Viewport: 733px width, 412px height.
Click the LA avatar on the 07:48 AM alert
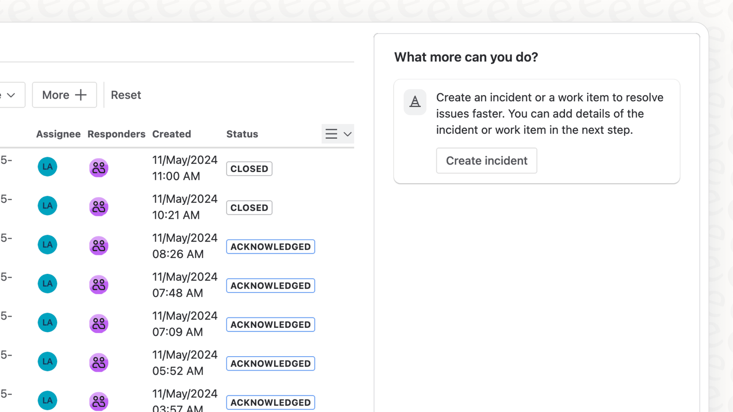pos(47,283)
